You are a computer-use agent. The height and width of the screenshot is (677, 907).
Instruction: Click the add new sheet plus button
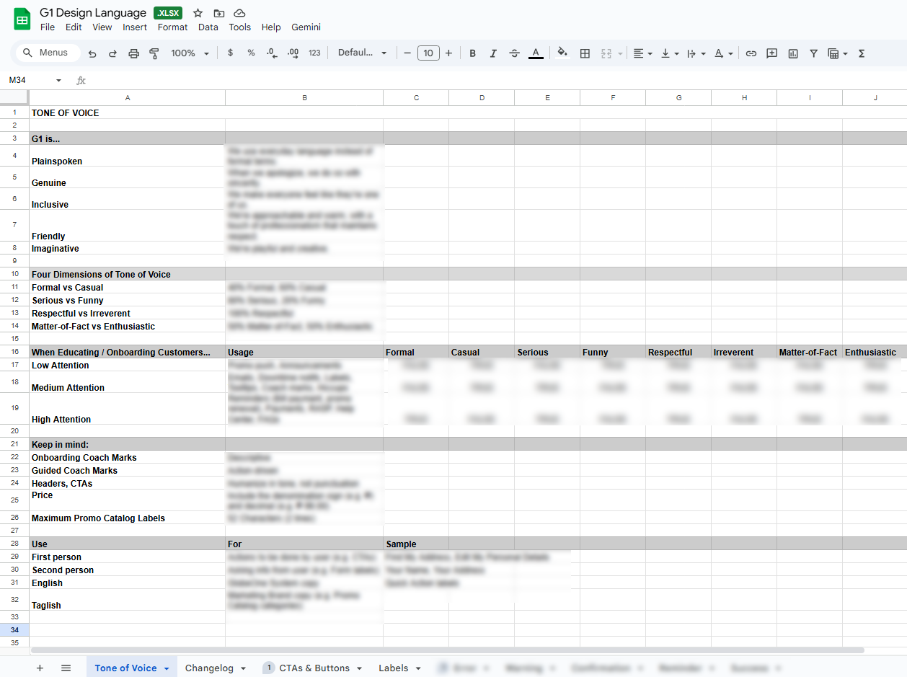click(x=40, y=668)
